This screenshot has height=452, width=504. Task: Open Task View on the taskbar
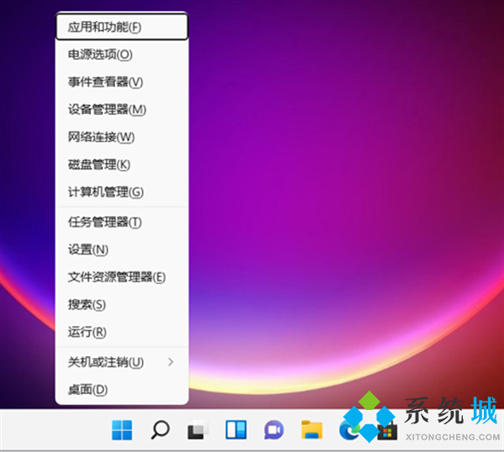coord(197,430)
